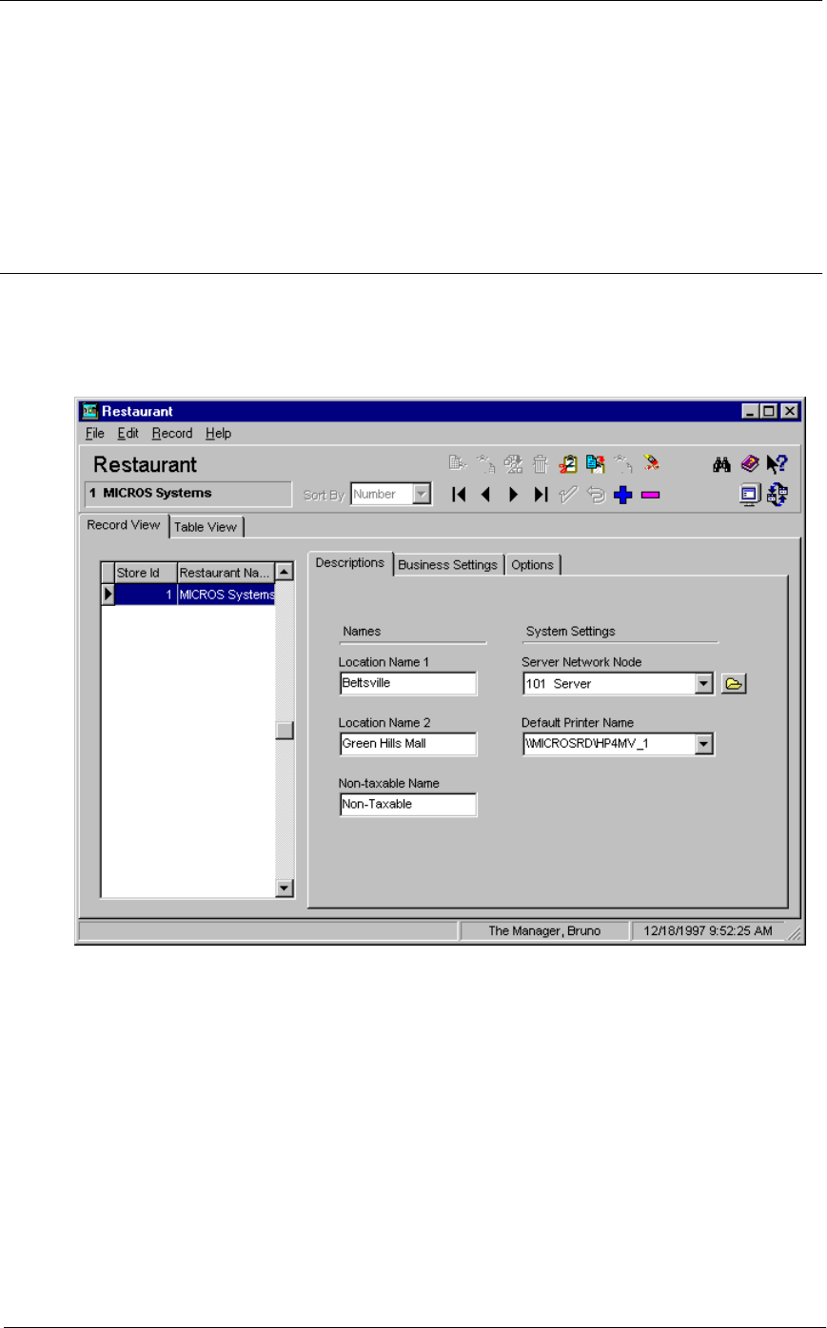The height and width of the screenshot is (1328, 827).
Task: Click the monitor screen icon
Action: pyautogui.click(x=750, y=495)
